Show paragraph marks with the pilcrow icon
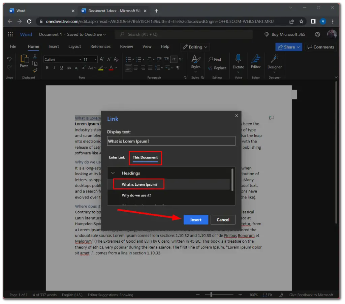 click(177, 67)
